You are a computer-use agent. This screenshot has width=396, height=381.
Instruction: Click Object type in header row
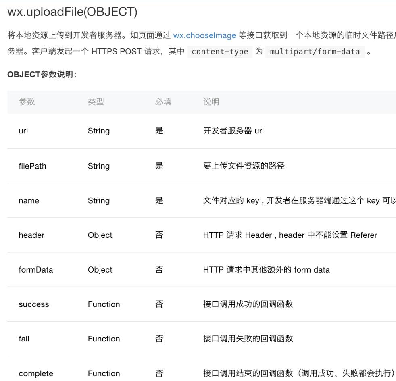point(100,235)
